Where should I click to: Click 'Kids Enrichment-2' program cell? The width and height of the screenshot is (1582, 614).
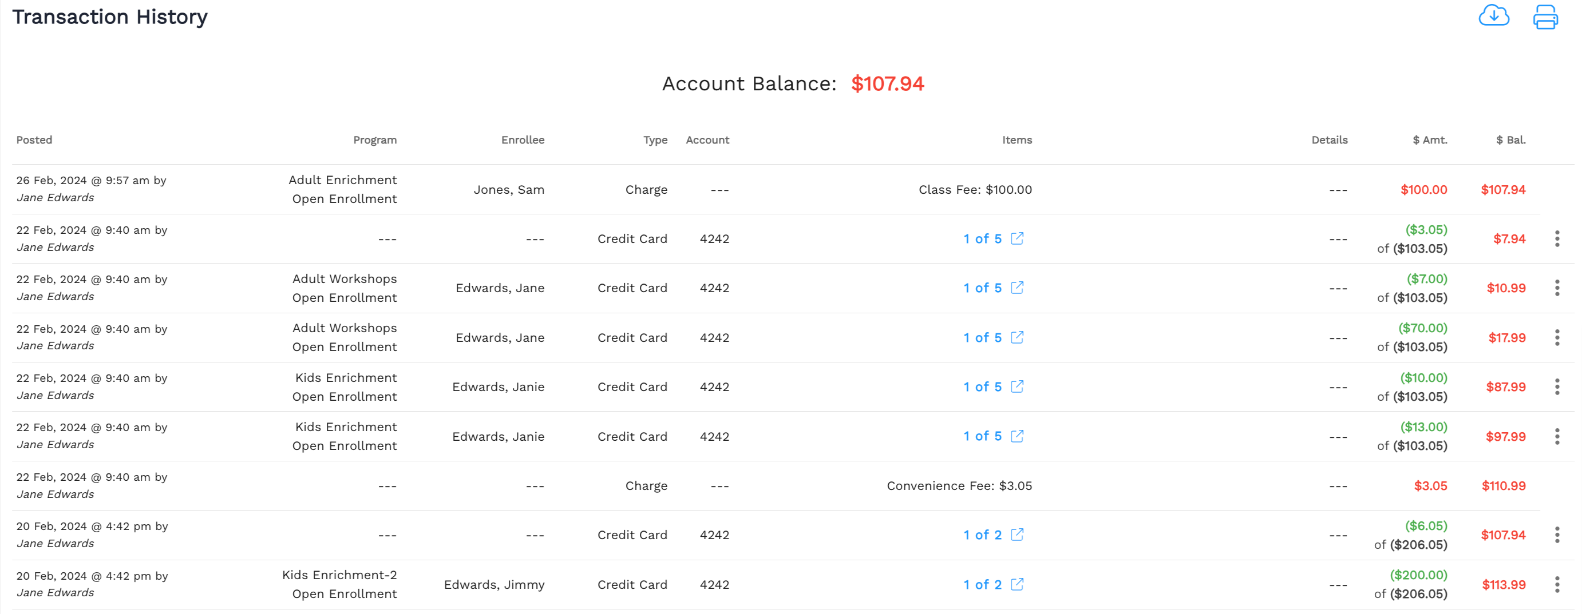tap(339, 575)
